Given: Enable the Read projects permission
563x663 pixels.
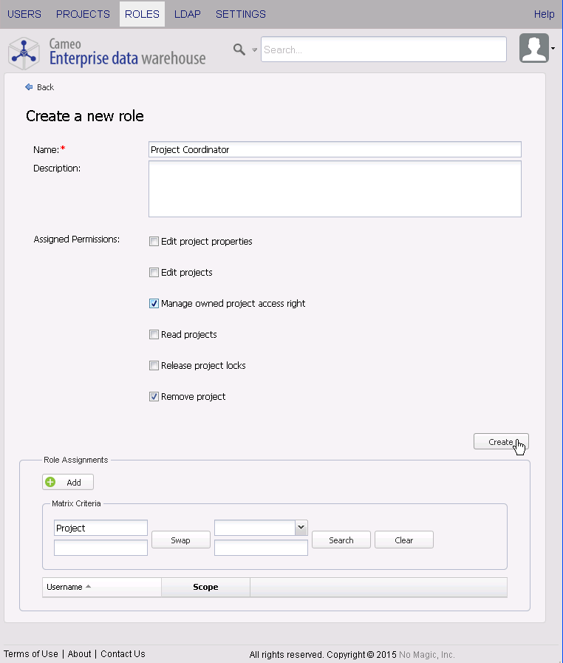Looking at the screenshot, I should point(154,335).
